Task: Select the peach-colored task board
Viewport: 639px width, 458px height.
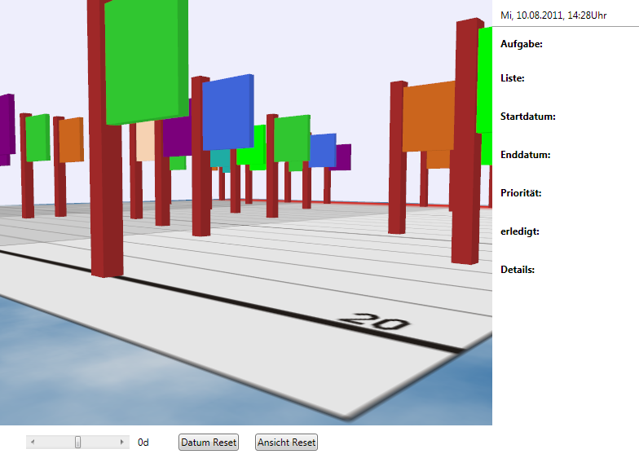Action: click(x=145, y=142)
